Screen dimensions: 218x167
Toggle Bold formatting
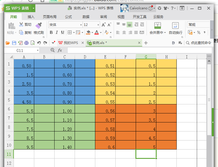51,32
